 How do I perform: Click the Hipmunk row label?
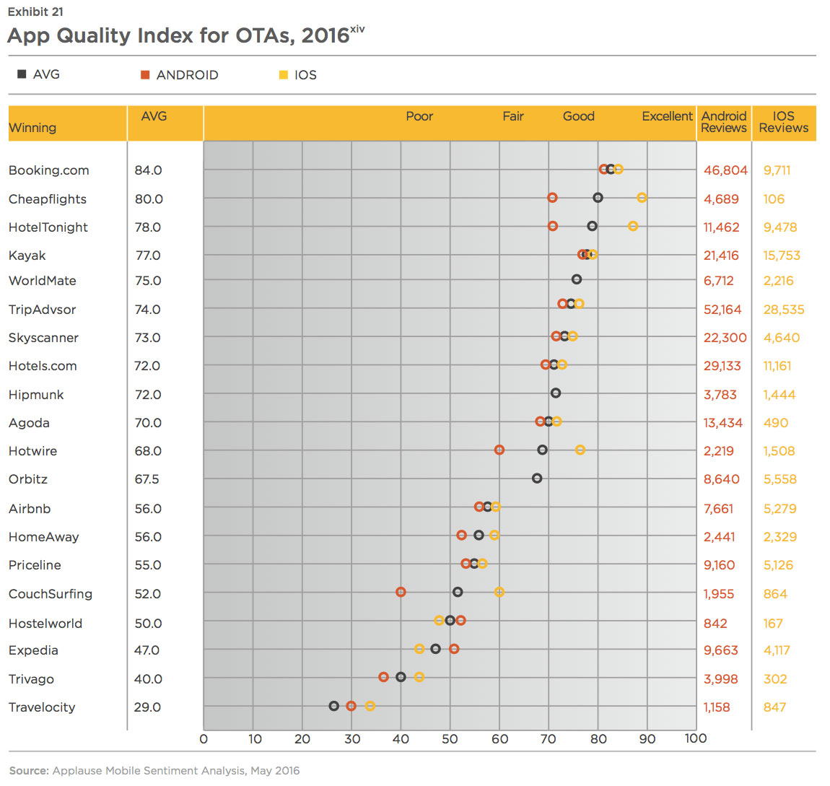coord(36,395)
